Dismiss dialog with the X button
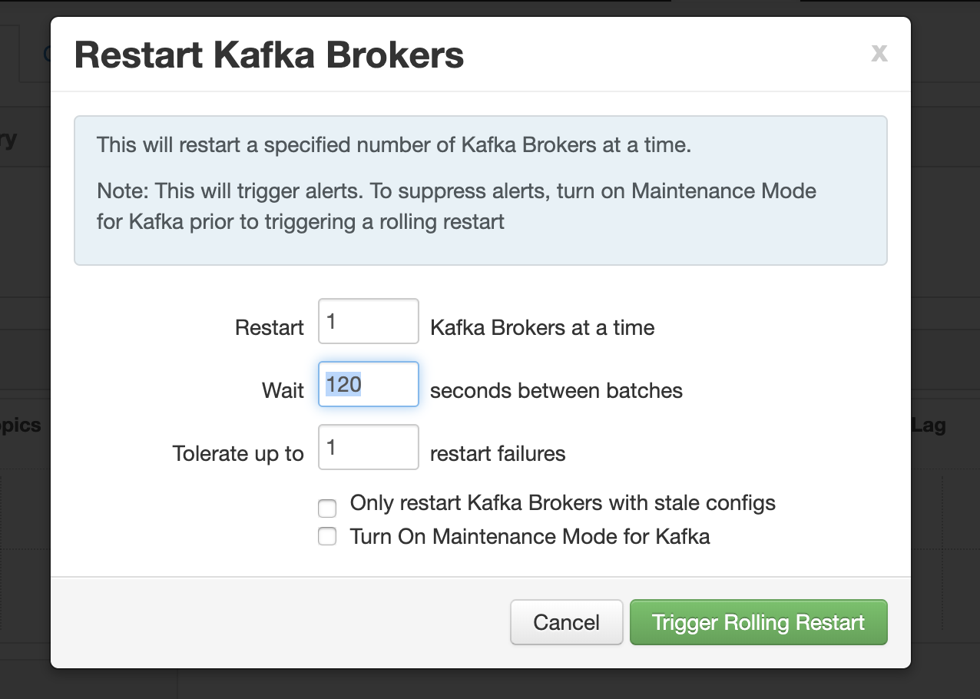The width and height of the screenshot is (980, 699). pyautogui.click(x=879, y=54)
